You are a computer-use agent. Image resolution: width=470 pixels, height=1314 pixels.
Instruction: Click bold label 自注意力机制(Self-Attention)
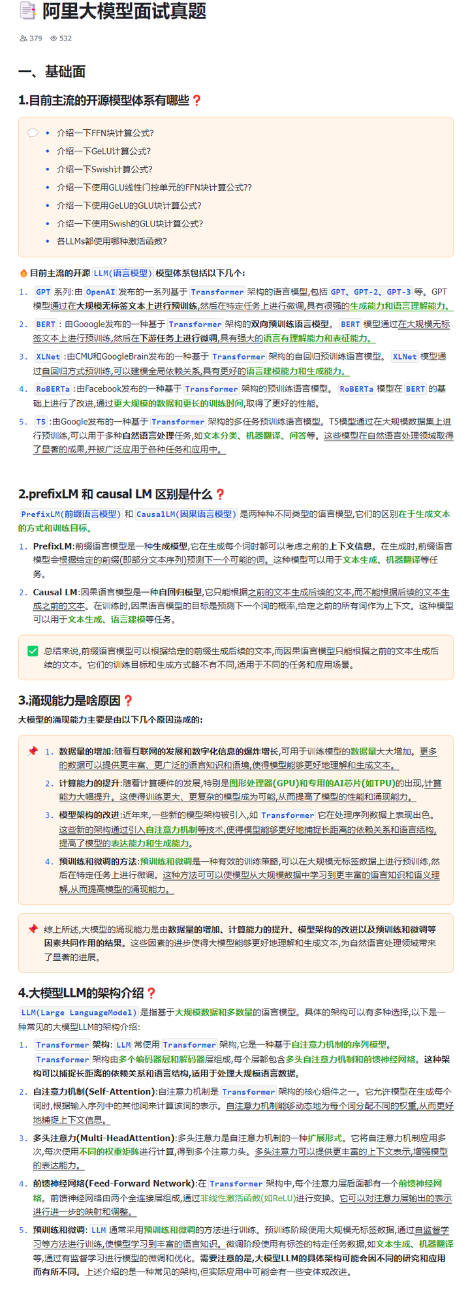94,1091
